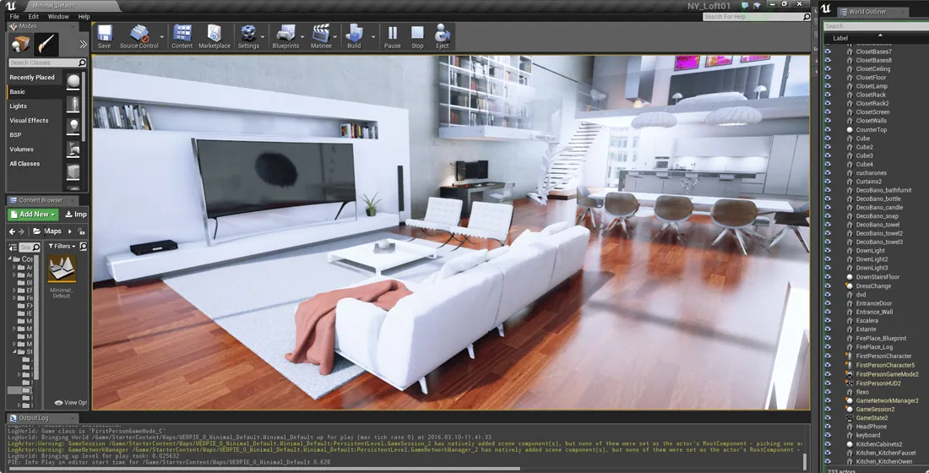The height and width of the screenshot is (473, 929).
Task: Open the Content browser toolbar button
Action: (182, 37)
